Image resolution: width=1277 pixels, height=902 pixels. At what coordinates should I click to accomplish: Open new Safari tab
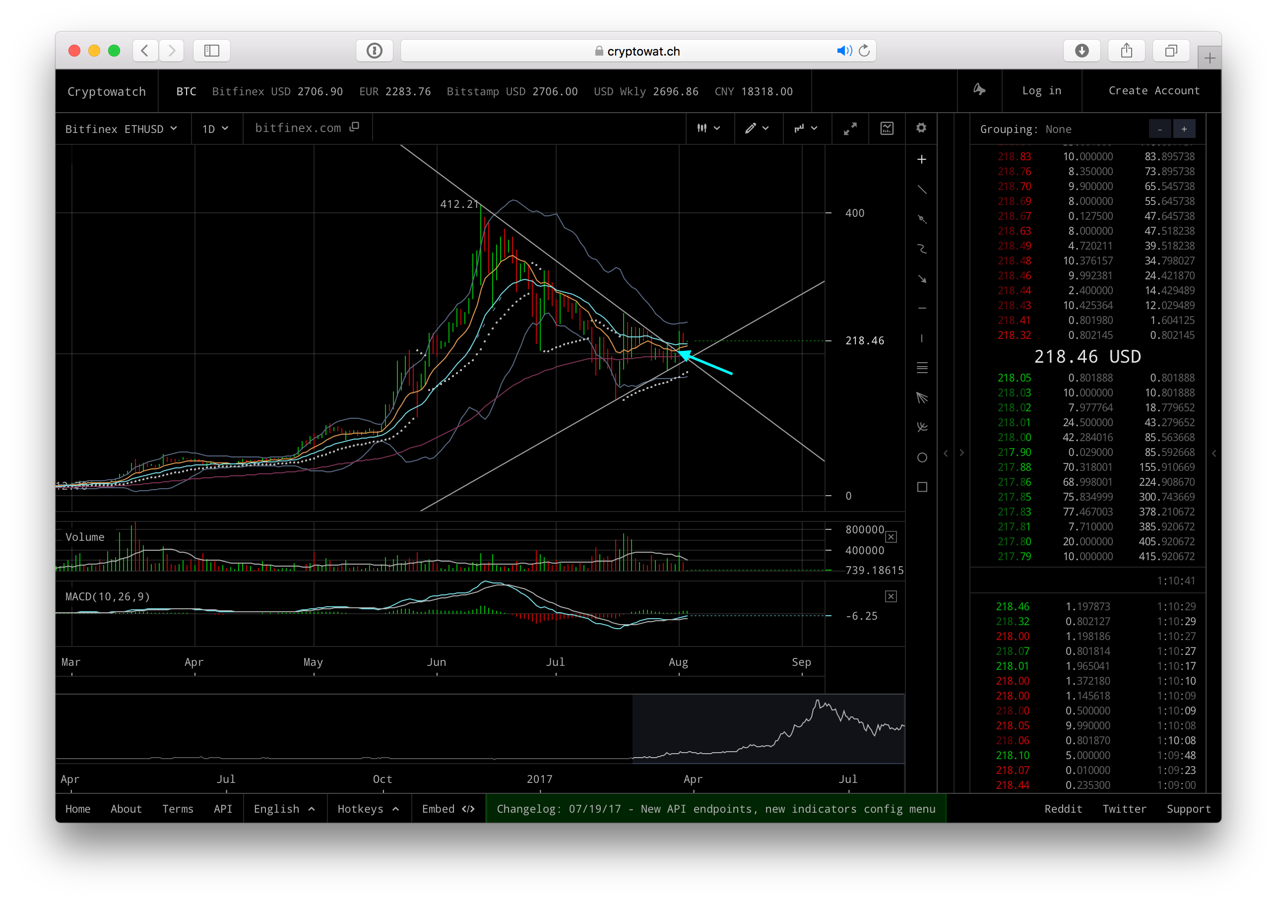1209,58
